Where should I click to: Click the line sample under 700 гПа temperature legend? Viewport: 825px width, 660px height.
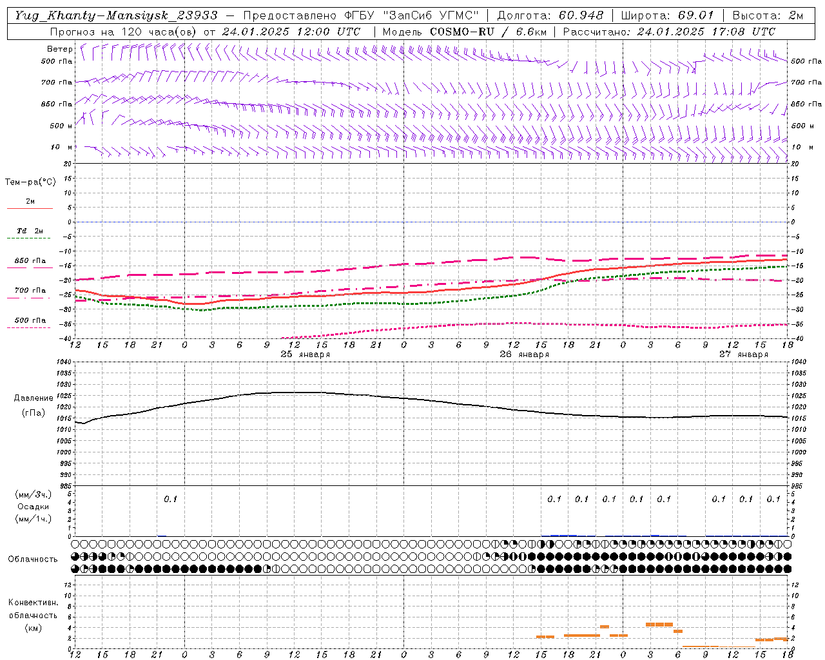[x=28, y=298]
